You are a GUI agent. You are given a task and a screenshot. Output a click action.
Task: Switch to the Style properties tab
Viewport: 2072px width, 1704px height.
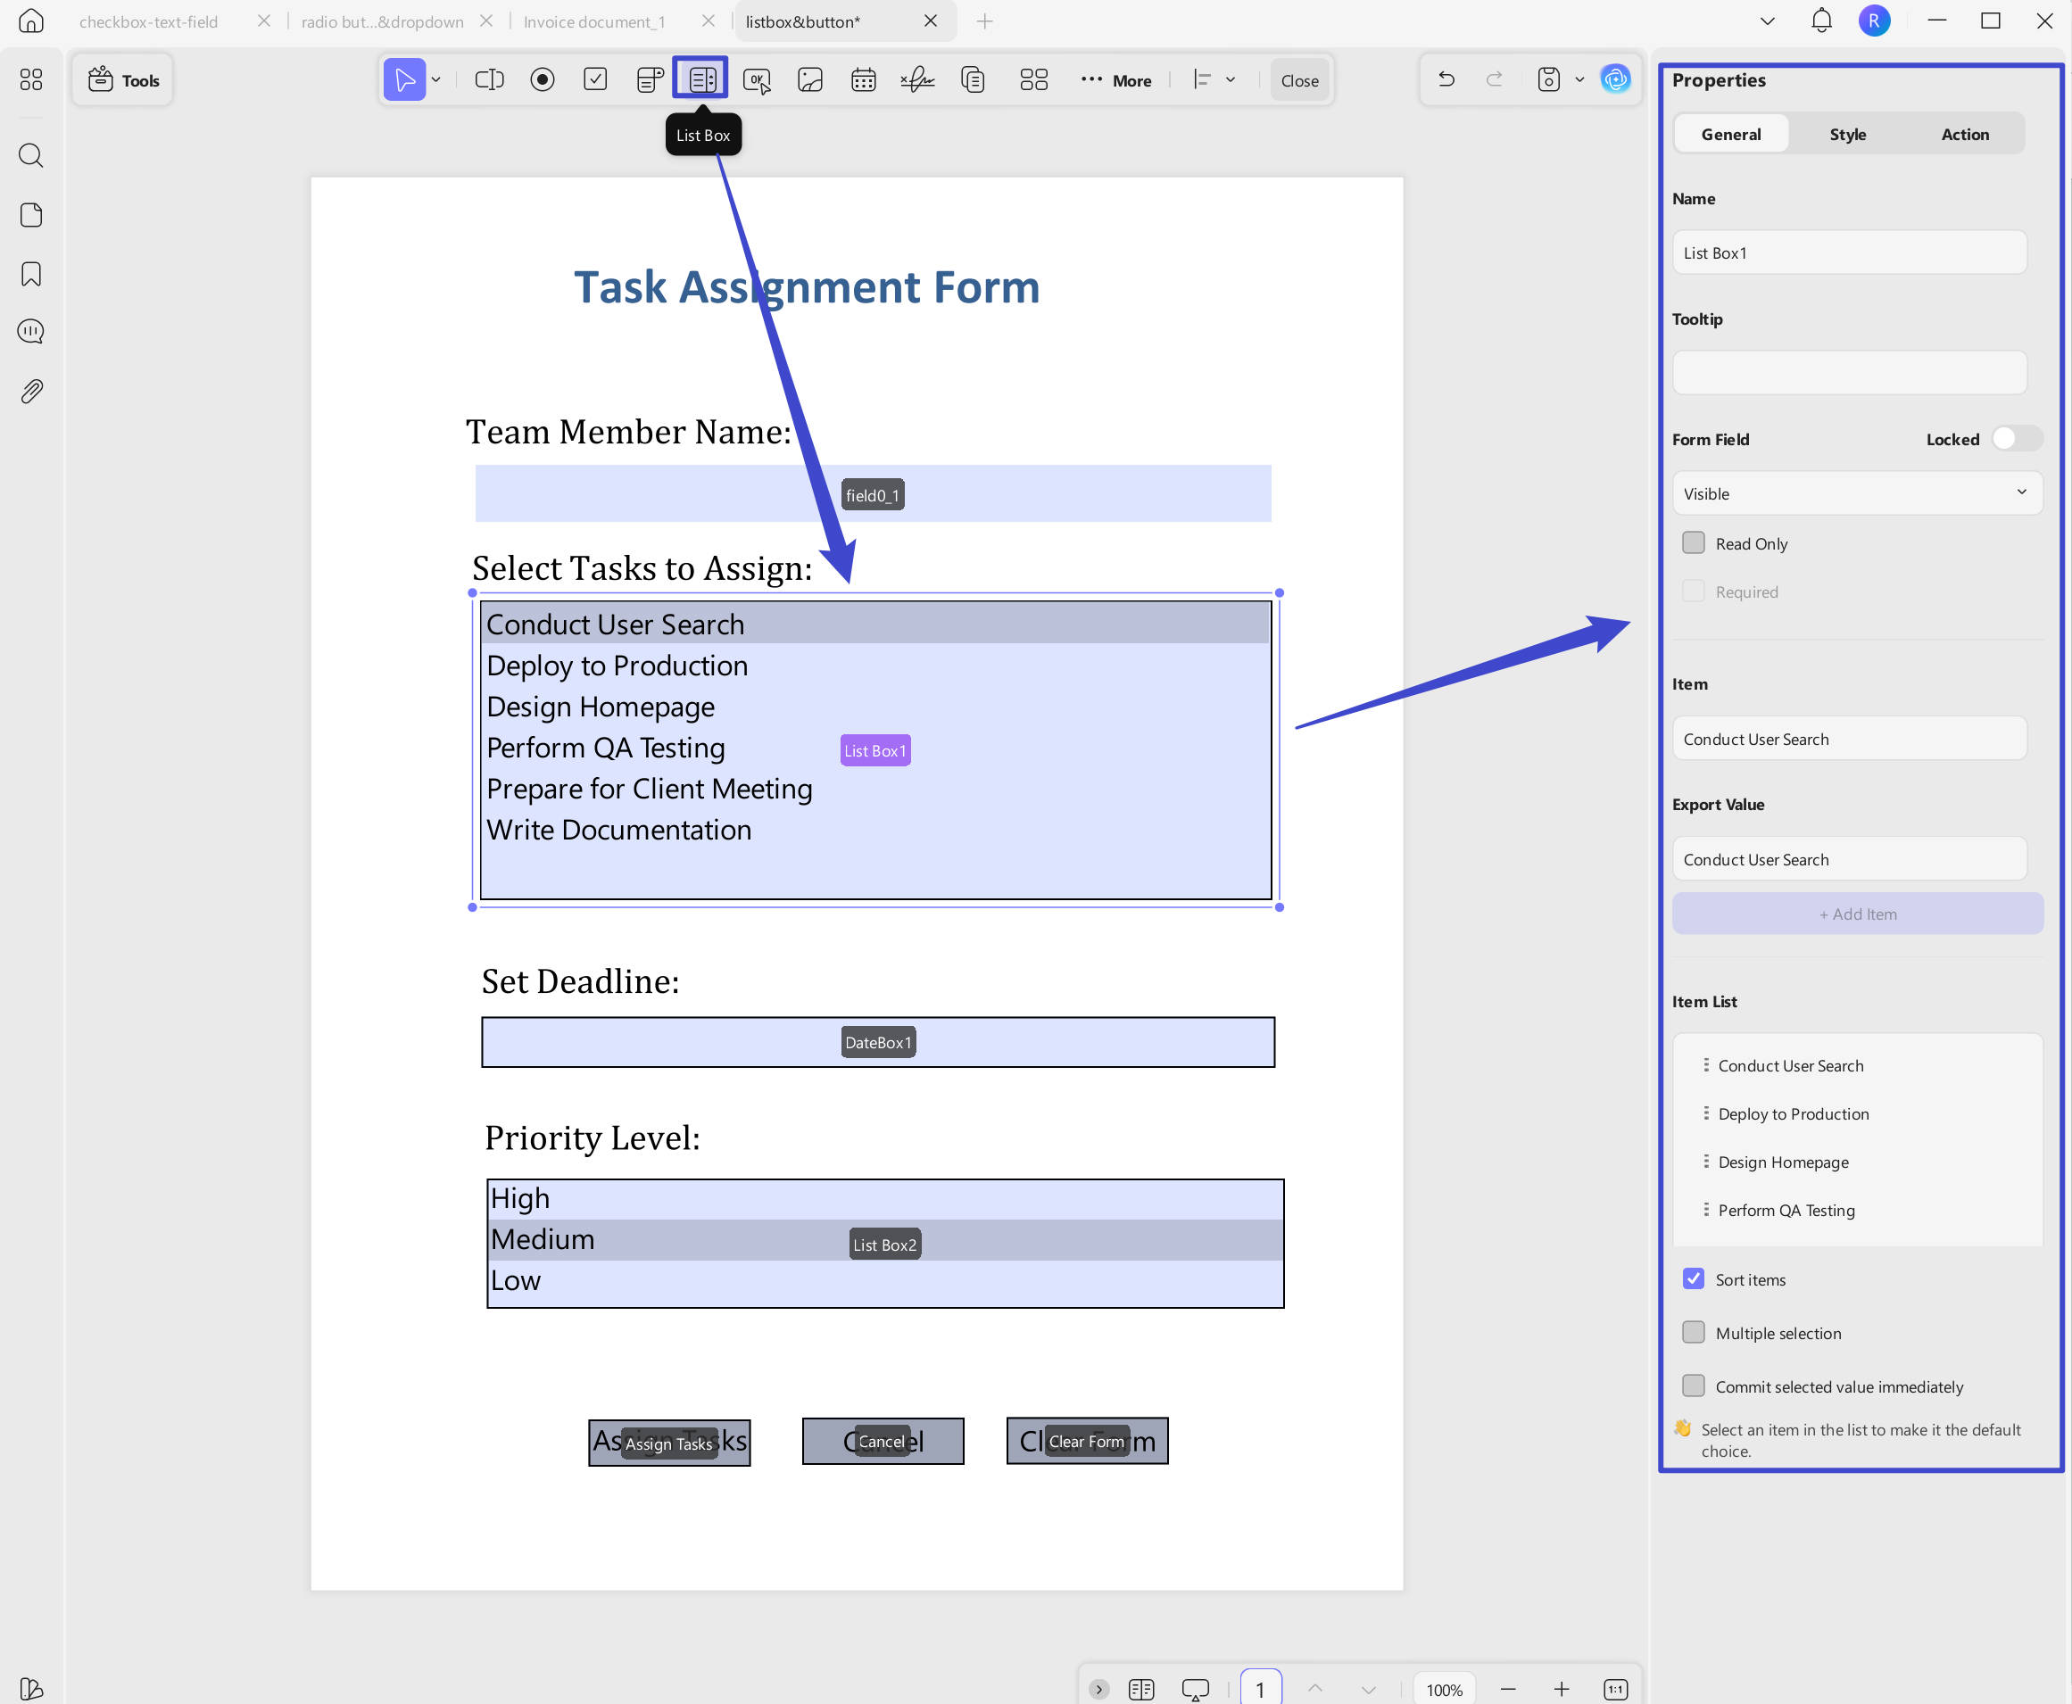pyautogui.click(x=1847, y=135)
